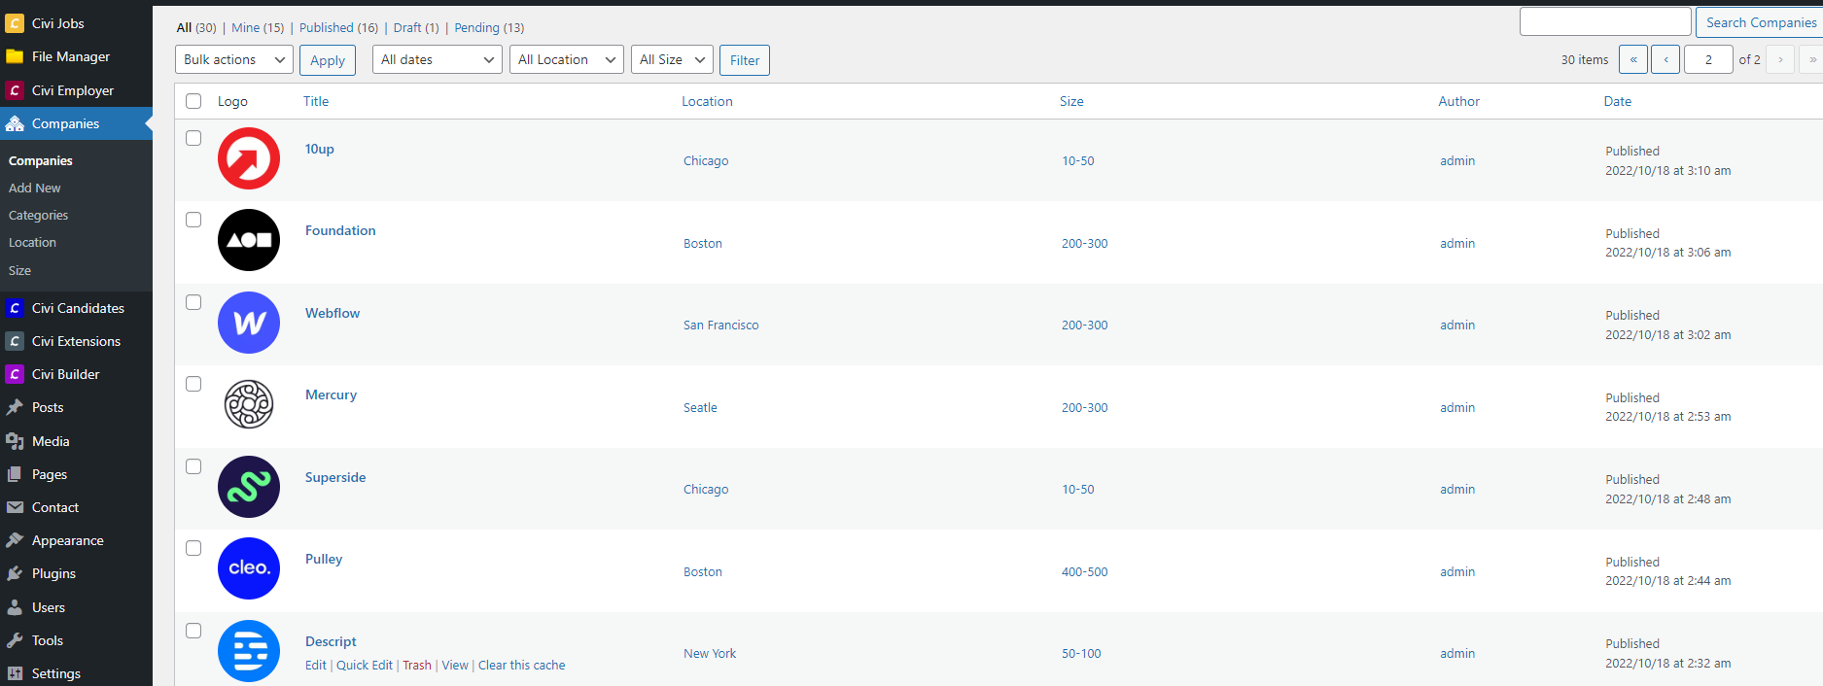Image resolution: width=1823 pixels, height=686 pixels.
Task: Click the Companies menu icon
Action: coord(15,123)
